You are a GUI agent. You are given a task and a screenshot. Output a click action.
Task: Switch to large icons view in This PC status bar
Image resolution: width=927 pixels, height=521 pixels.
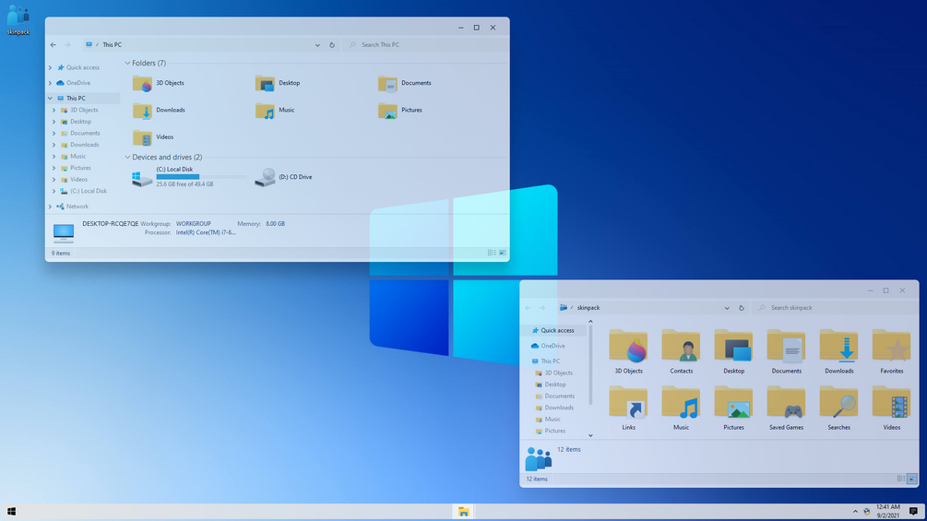click(x=503, y=253)
